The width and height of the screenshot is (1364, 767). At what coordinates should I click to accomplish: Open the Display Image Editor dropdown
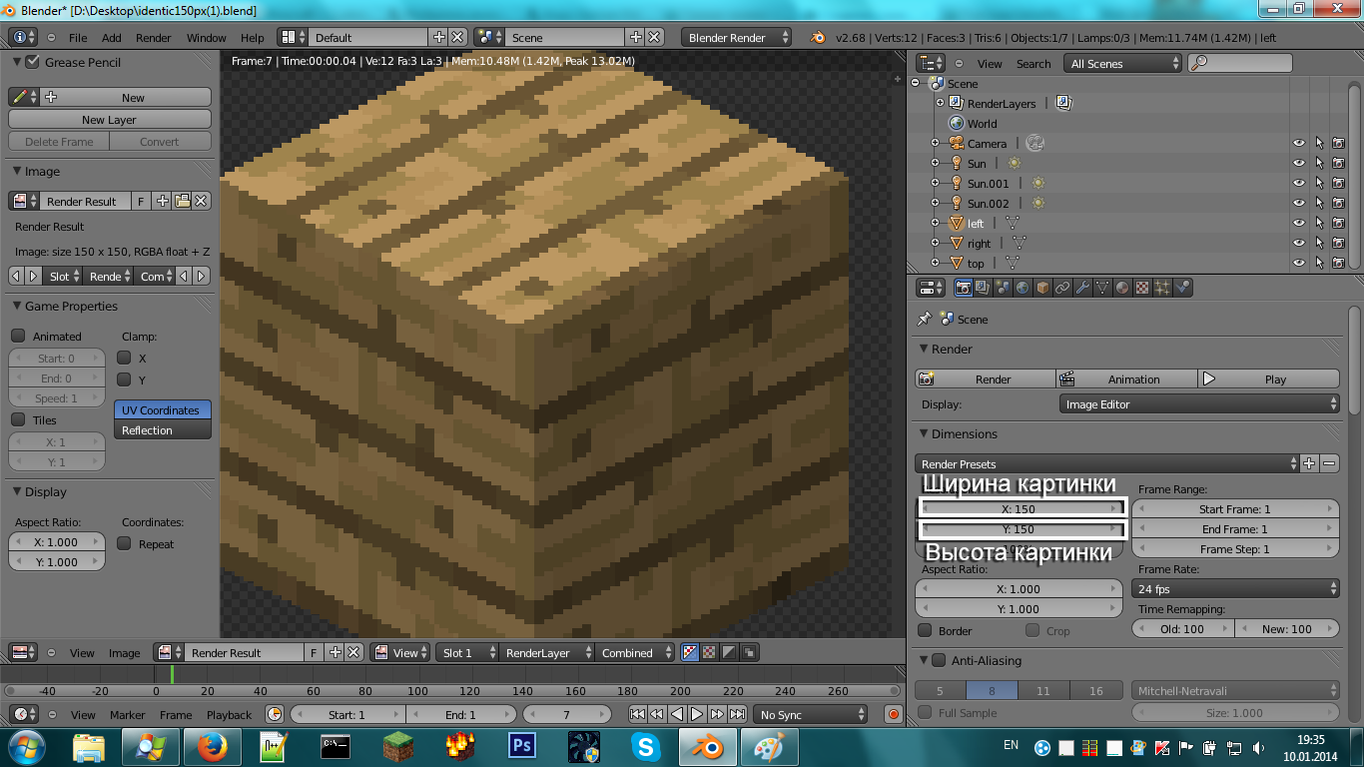(x=1199, y=404)
